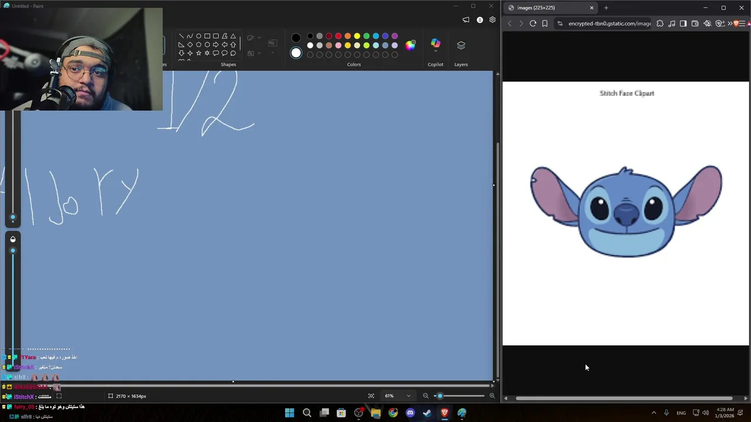Select the pentagon shape in Paint
The height and width of the screenshot is (422, 751).
tap(198, 45)
